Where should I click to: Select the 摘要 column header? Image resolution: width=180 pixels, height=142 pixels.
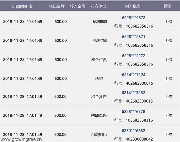point(167,6)
